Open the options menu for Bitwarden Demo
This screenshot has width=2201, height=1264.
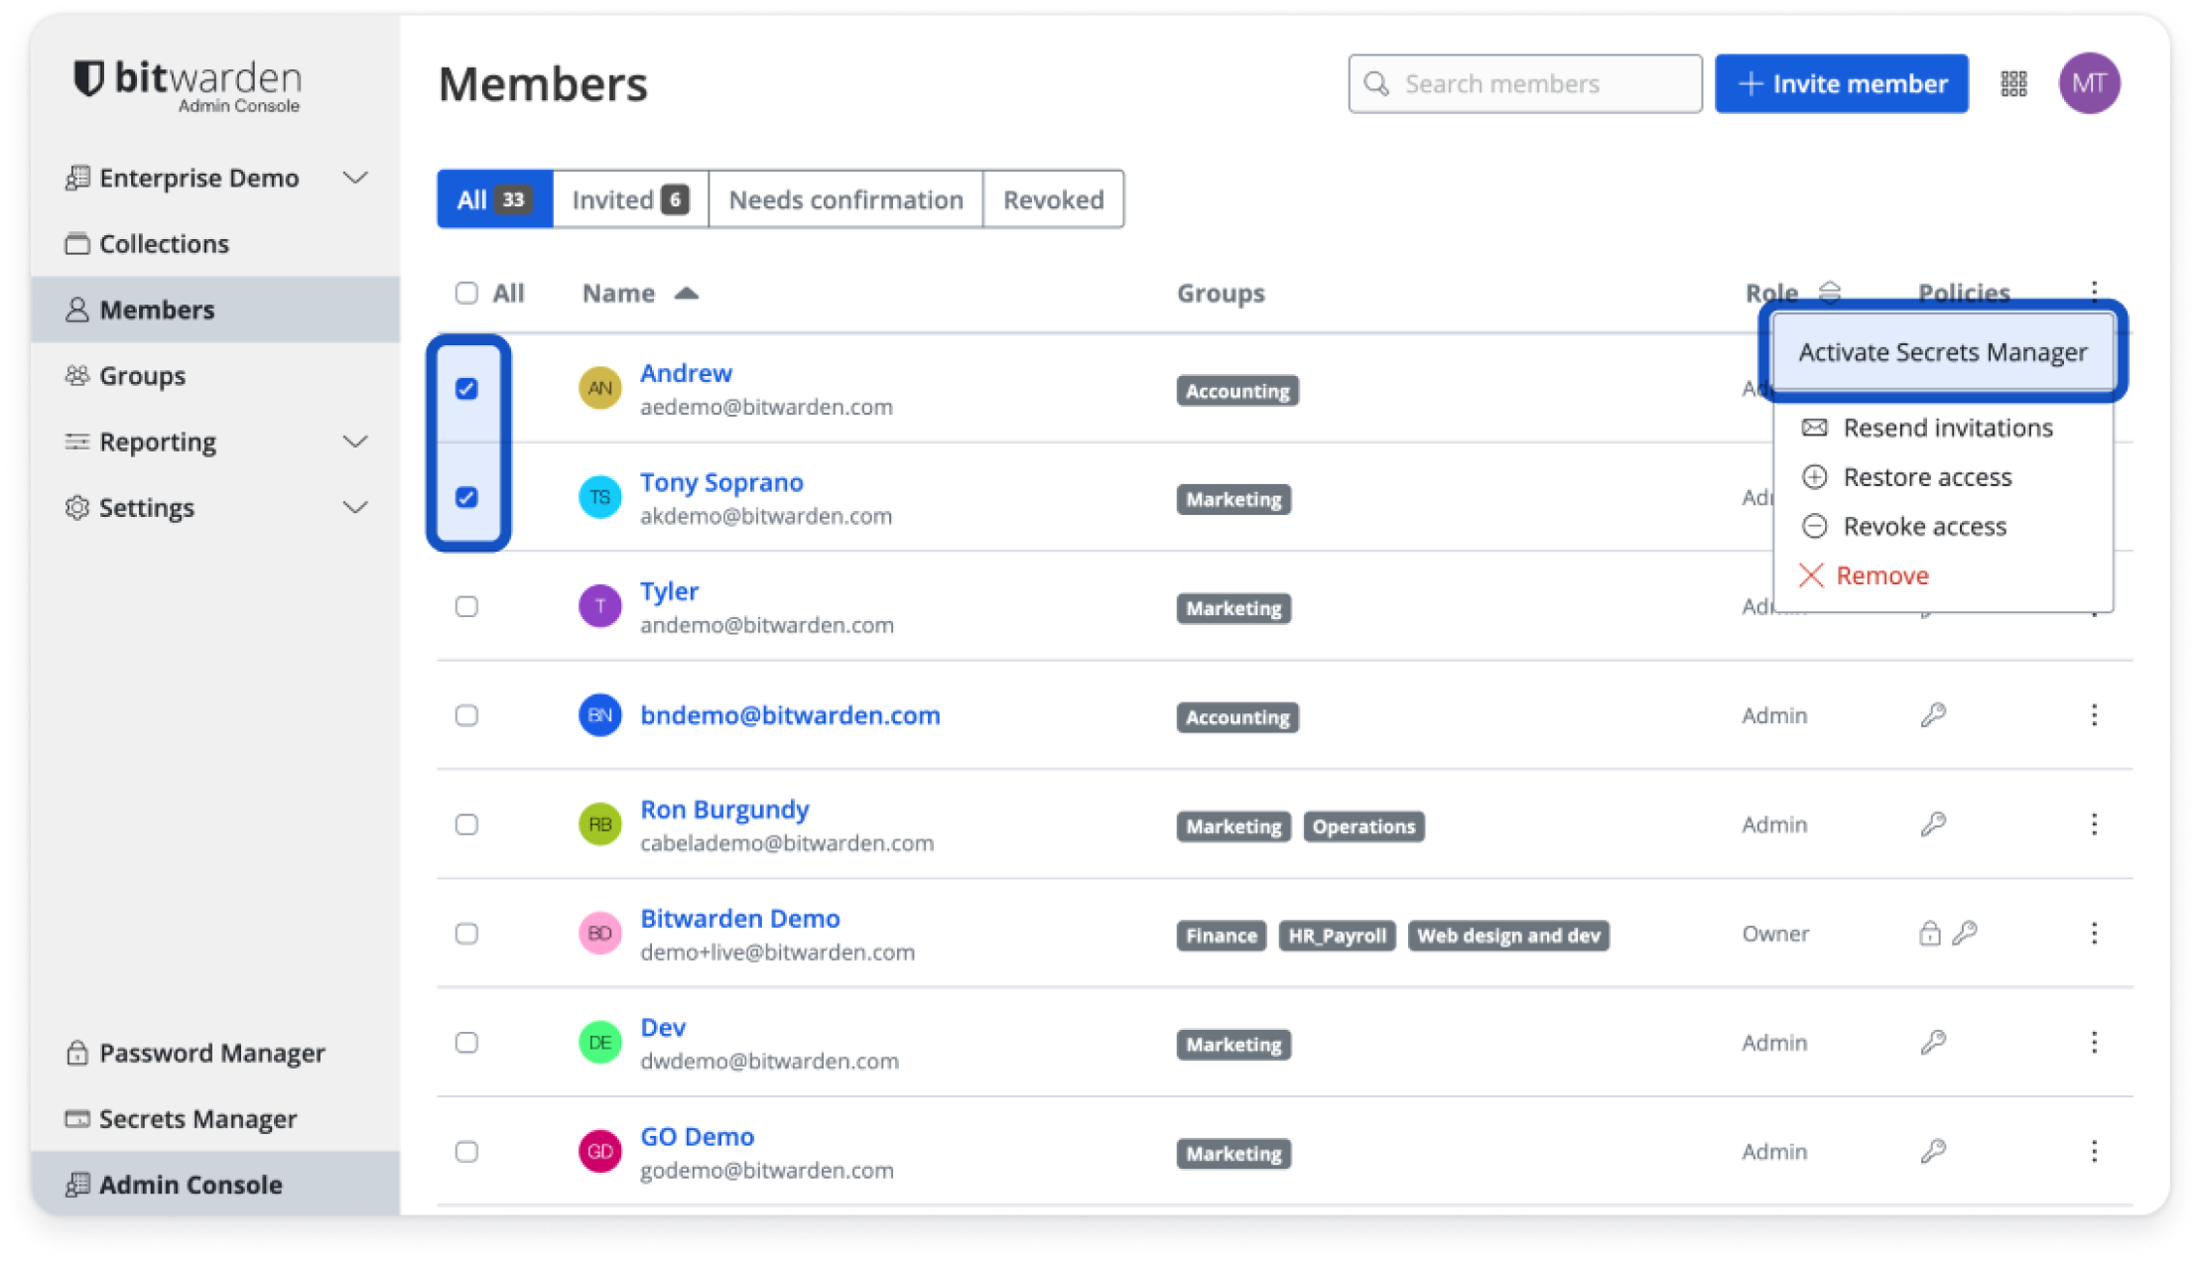coord(2094,934)
